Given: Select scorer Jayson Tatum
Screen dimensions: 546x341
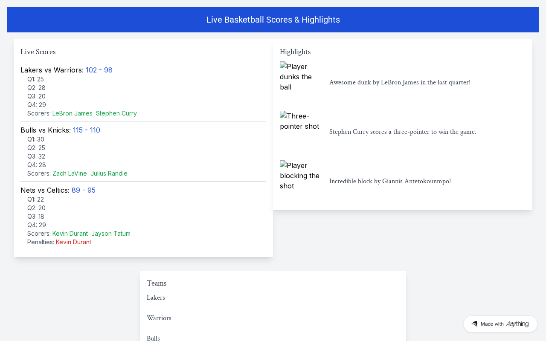Looking at the screenshot, I should pyautogui.click(x=111, y=234).
